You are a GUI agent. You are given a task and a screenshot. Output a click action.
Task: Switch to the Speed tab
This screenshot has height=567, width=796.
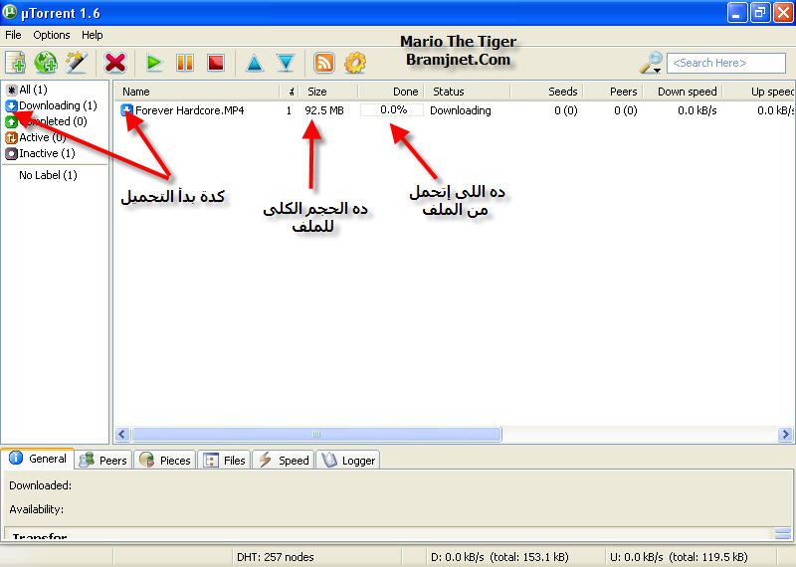coord(284,461)
